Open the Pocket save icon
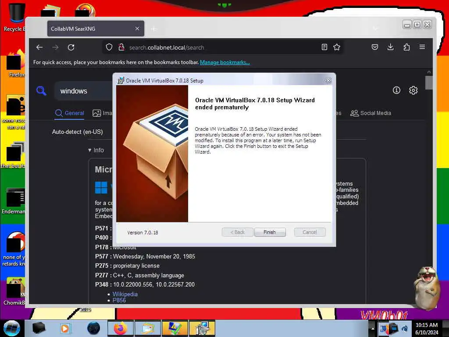Screen dimensions: 449x337 pos(375,47)
